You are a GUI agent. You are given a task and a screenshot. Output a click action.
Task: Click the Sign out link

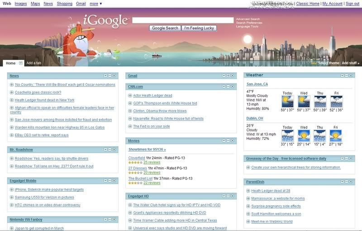(352, 4)
